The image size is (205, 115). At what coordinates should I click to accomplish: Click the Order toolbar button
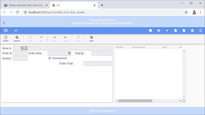pyautogui.click(x=6, y=39)
